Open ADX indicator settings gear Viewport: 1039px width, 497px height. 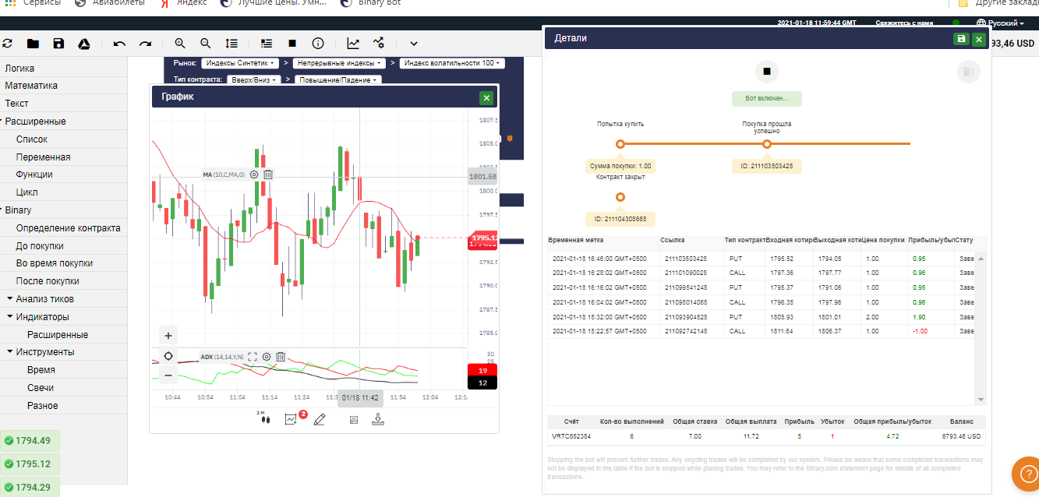[x=267, y=357]
